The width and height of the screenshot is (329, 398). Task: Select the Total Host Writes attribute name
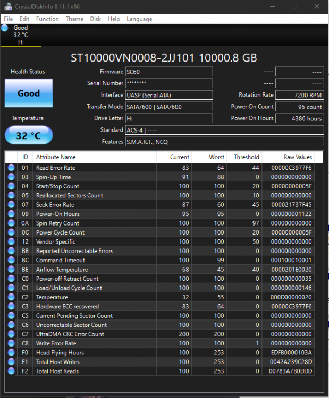tap(58, 362)
